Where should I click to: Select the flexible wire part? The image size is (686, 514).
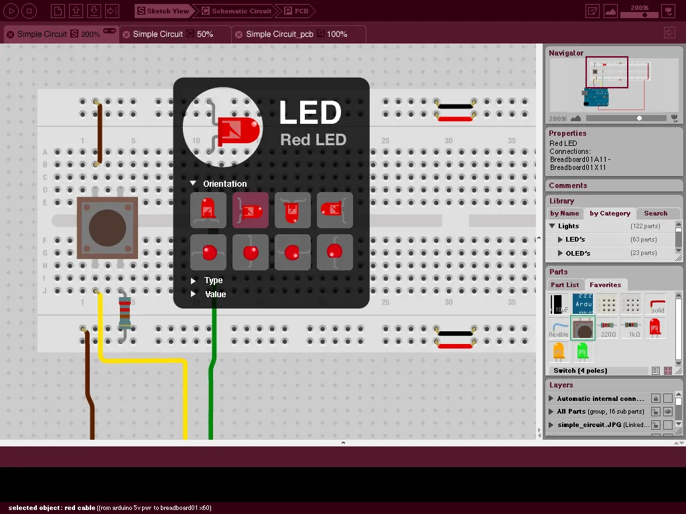559,328
